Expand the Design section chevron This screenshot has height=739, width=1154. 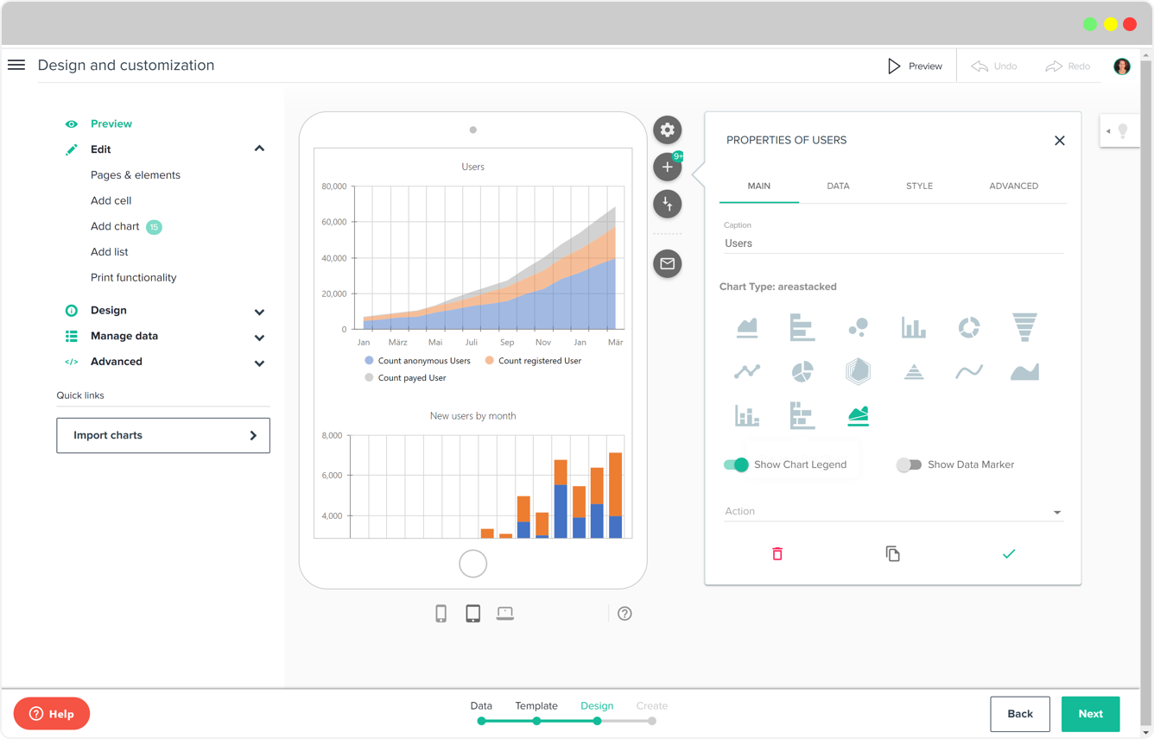pos(259,312)
